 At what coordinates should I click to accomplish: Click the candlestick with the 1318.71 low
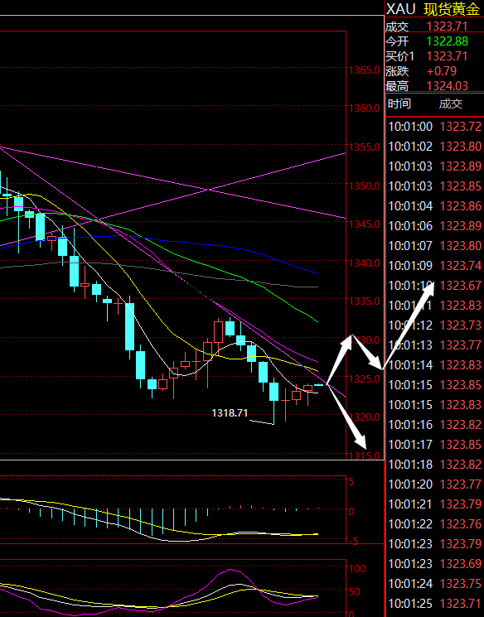(273, 401)
